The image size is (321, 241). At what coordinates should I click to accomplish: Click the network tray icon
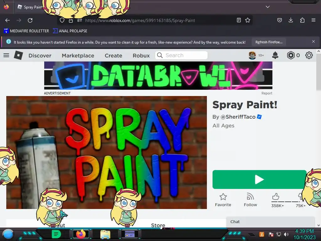tap(279, 234)
